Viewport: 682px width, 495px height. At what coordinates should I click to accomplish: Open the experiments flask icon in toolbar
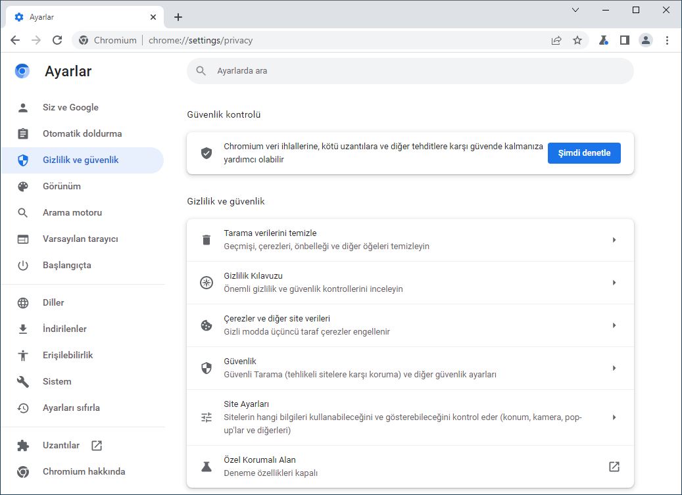[603, 40]
